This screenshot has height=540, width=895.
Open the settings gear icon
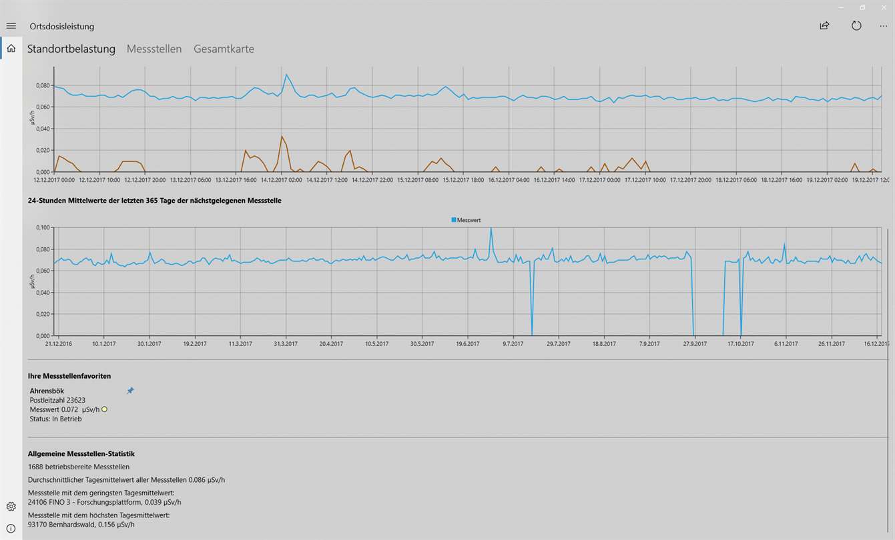coord(11,507)
